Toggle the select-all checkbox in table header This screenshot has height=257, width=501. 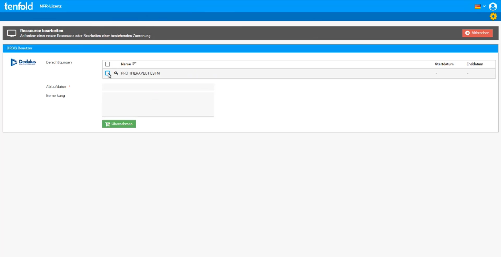(x=108, y=64)
